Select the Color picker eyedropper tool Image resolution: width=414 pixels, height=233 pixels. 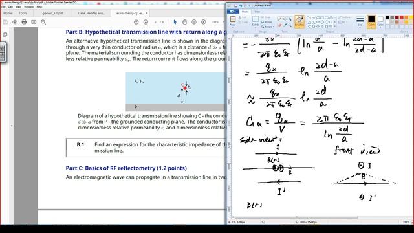tap(285, 25)
